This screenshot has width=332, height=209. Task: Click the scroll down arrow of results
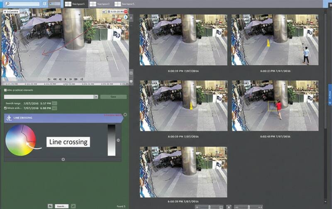325,202
